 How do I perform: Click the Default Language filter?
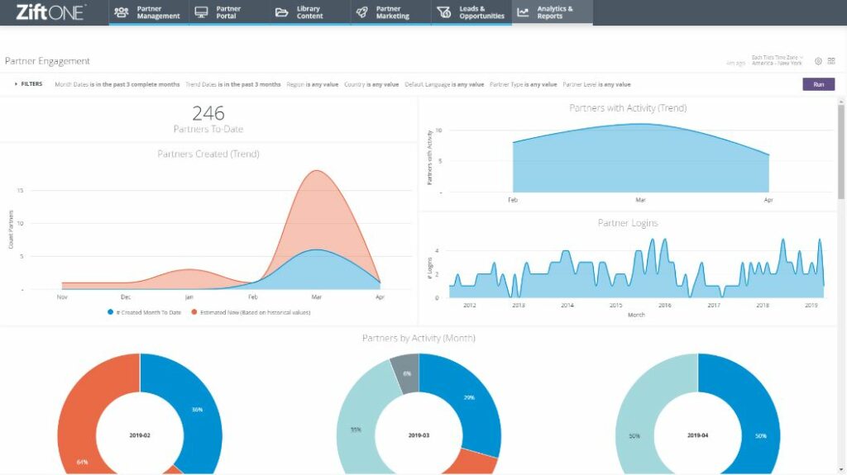[x=444, y=84]
